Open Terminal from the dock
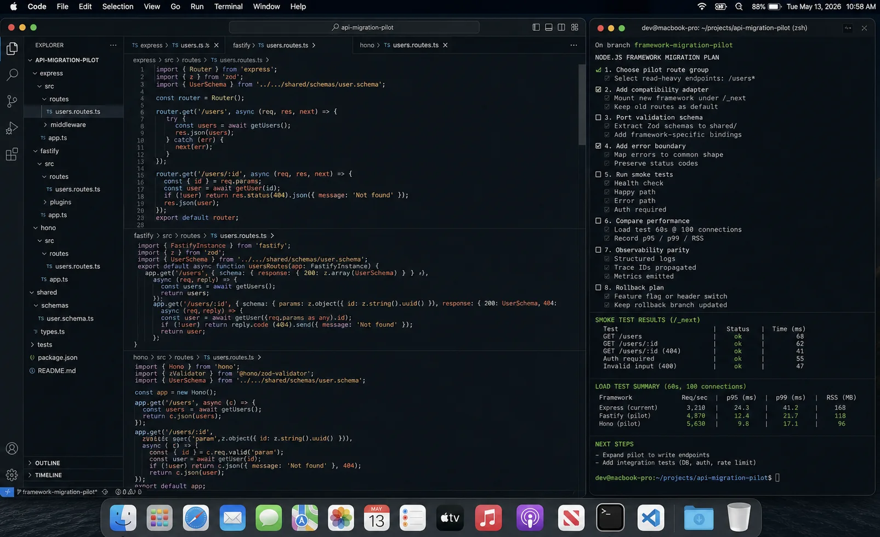Screen dimensions: 880x537 [610, 517]
